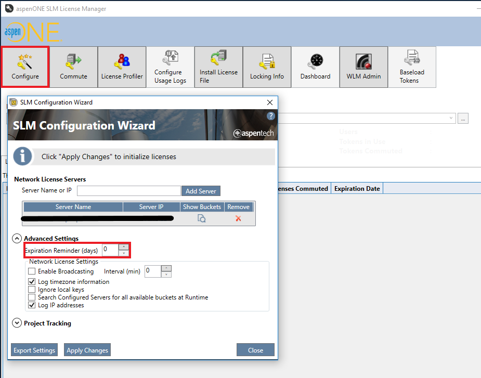This screenshot has height=378, width=481.
Task: Check Ignore local keys
Action: (x=32, y=289)
